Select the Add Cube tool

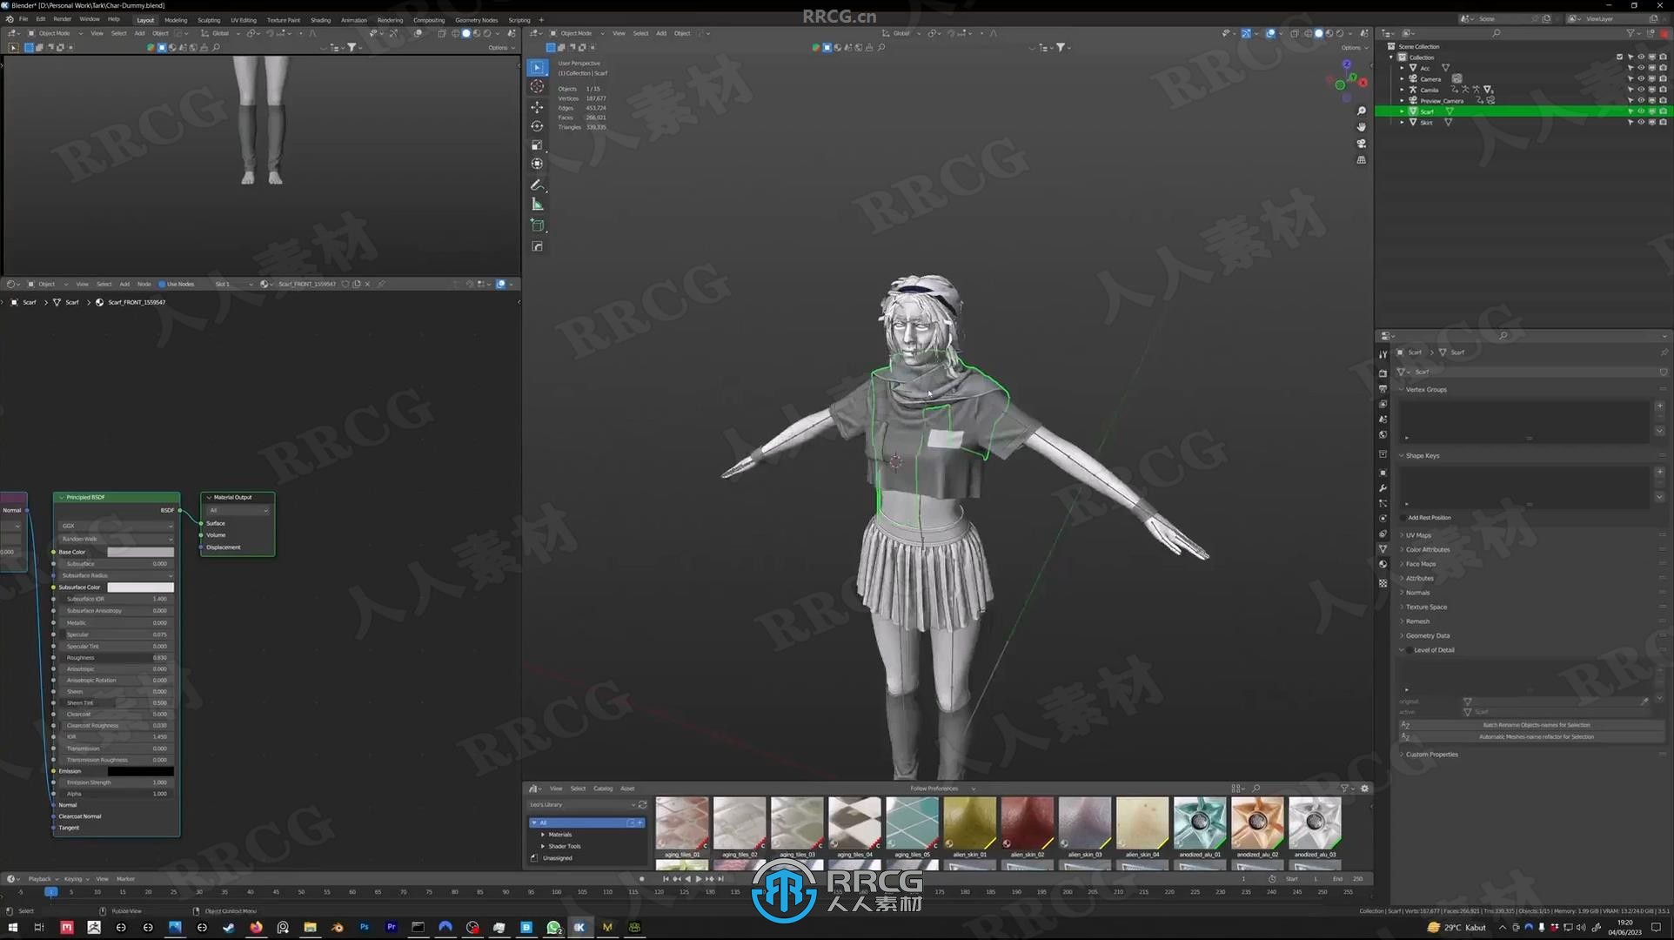(538, 225)
